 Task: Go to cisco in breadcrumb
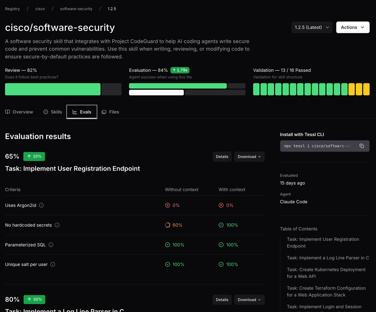[40, 9]
